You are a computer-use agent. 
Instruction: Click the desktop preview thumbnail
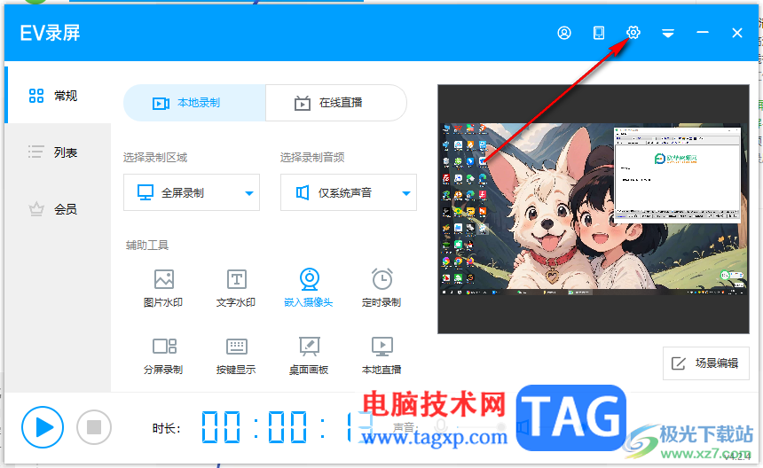click(x=594, y=209)
